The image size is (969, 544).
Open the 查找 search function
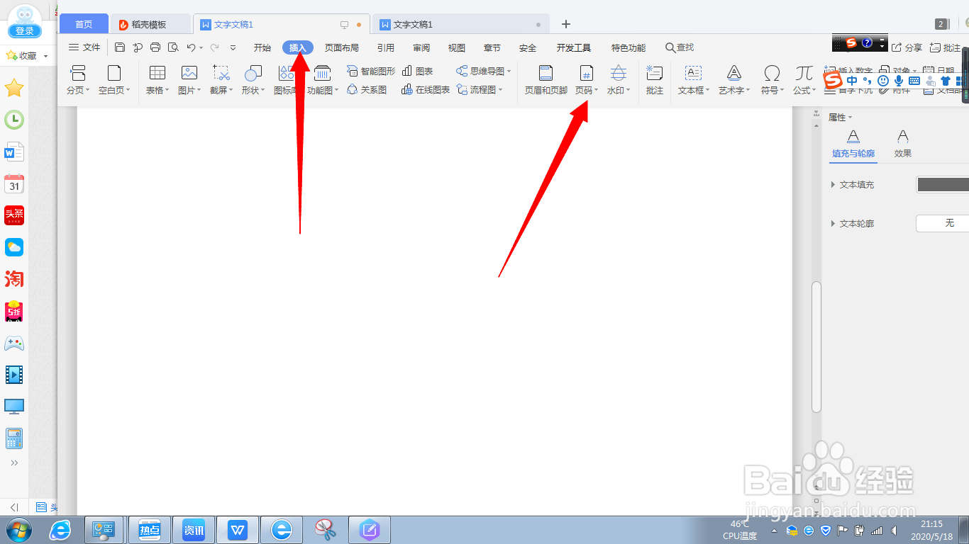[x=679, y=47]
